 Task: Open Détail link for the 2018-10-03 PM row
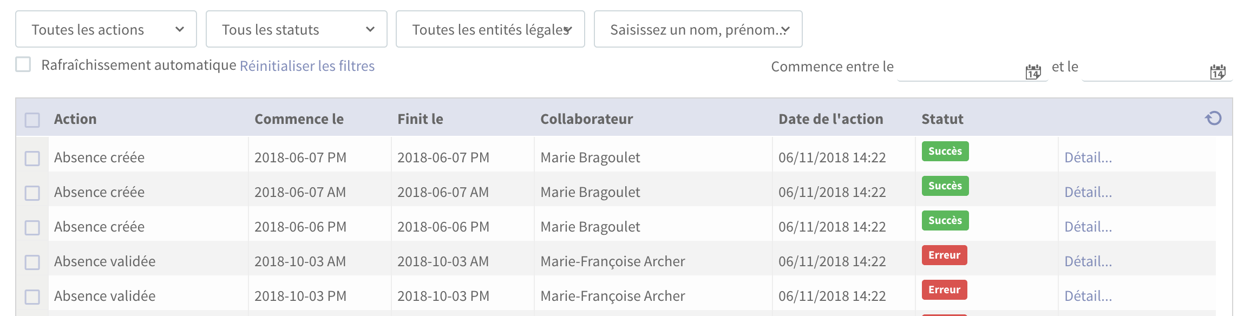(1088, 296)
